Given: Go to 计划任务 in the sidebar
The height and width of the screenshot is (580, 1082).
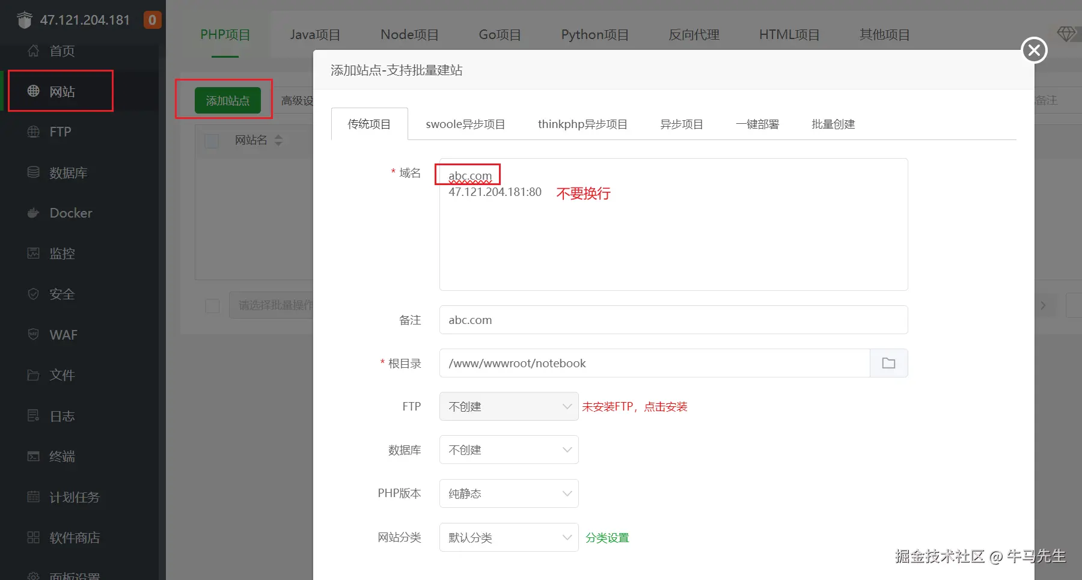Looking at the screenshot, I should (75, 497).
